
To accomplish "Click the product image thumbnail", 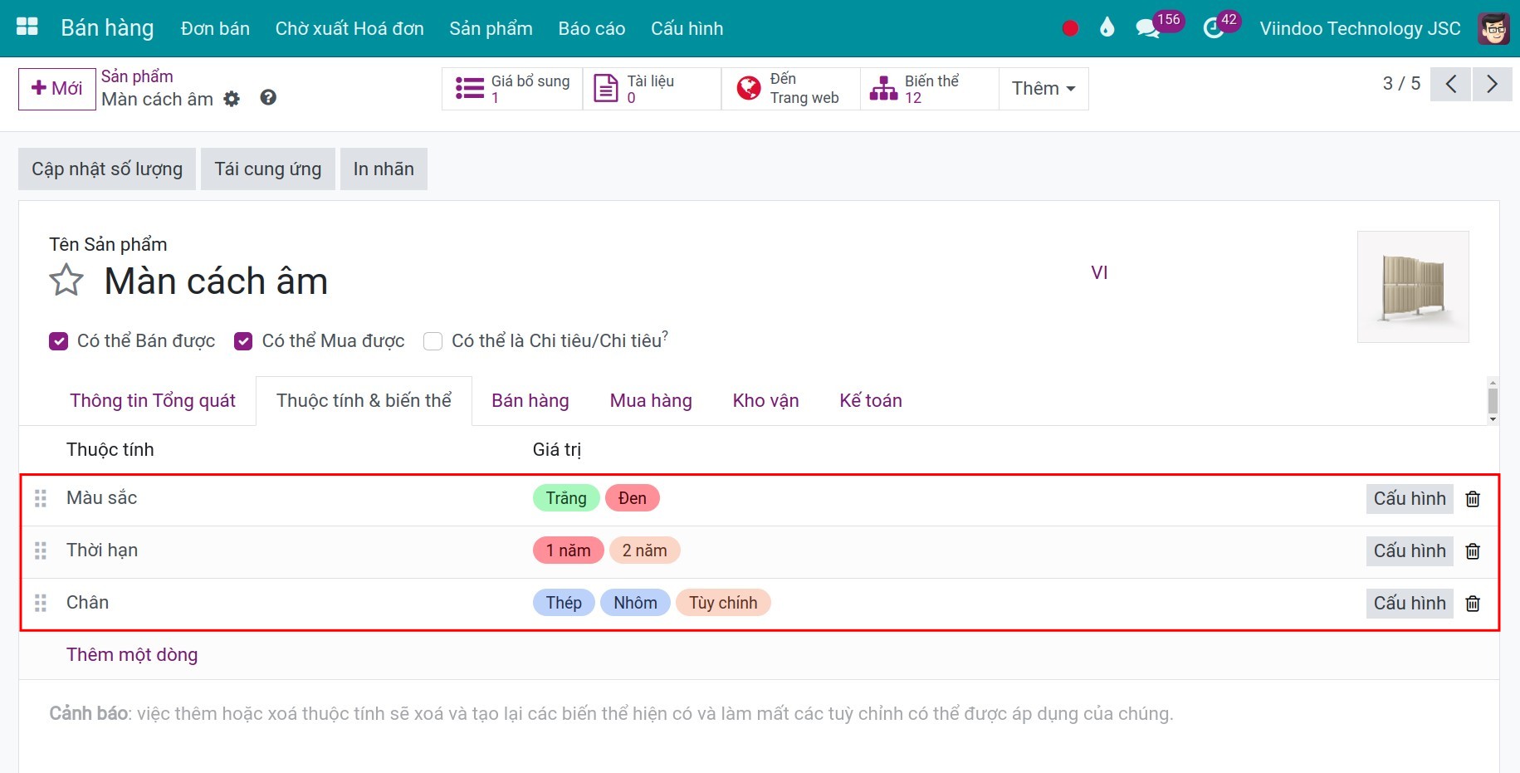I will 1413,287.
